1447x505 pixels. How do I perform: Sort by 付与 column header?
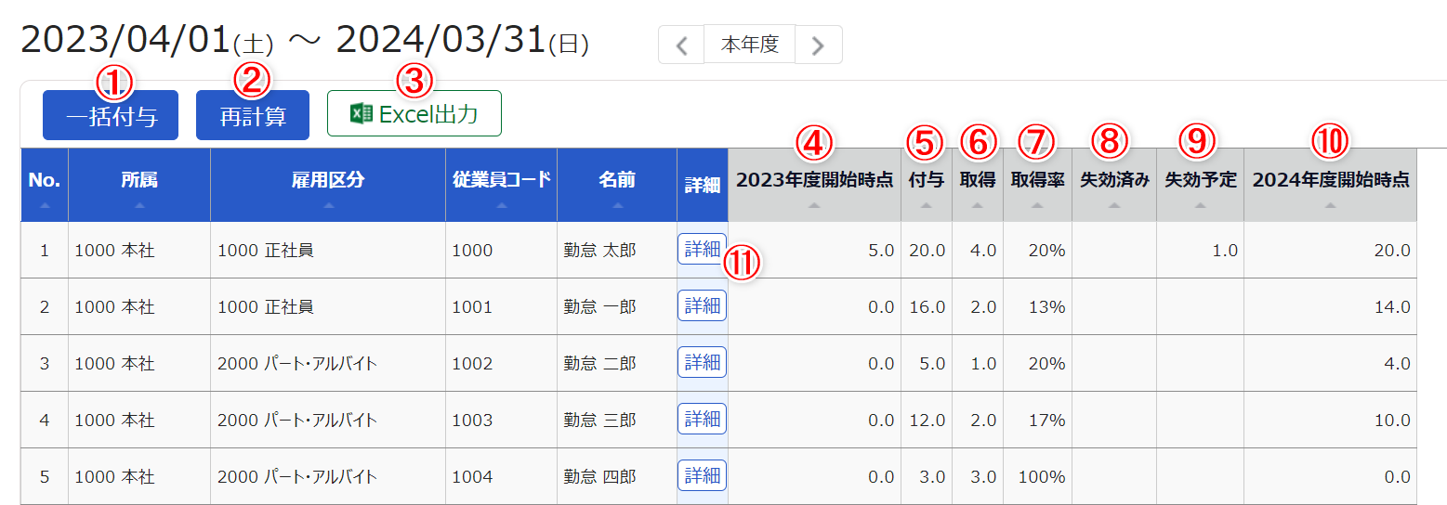tap(927, 185)
